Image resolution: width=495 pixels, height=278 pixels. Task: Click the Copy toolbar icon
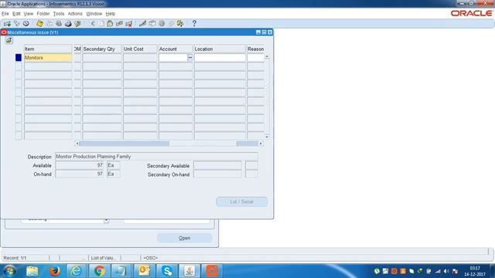point(101,24)
